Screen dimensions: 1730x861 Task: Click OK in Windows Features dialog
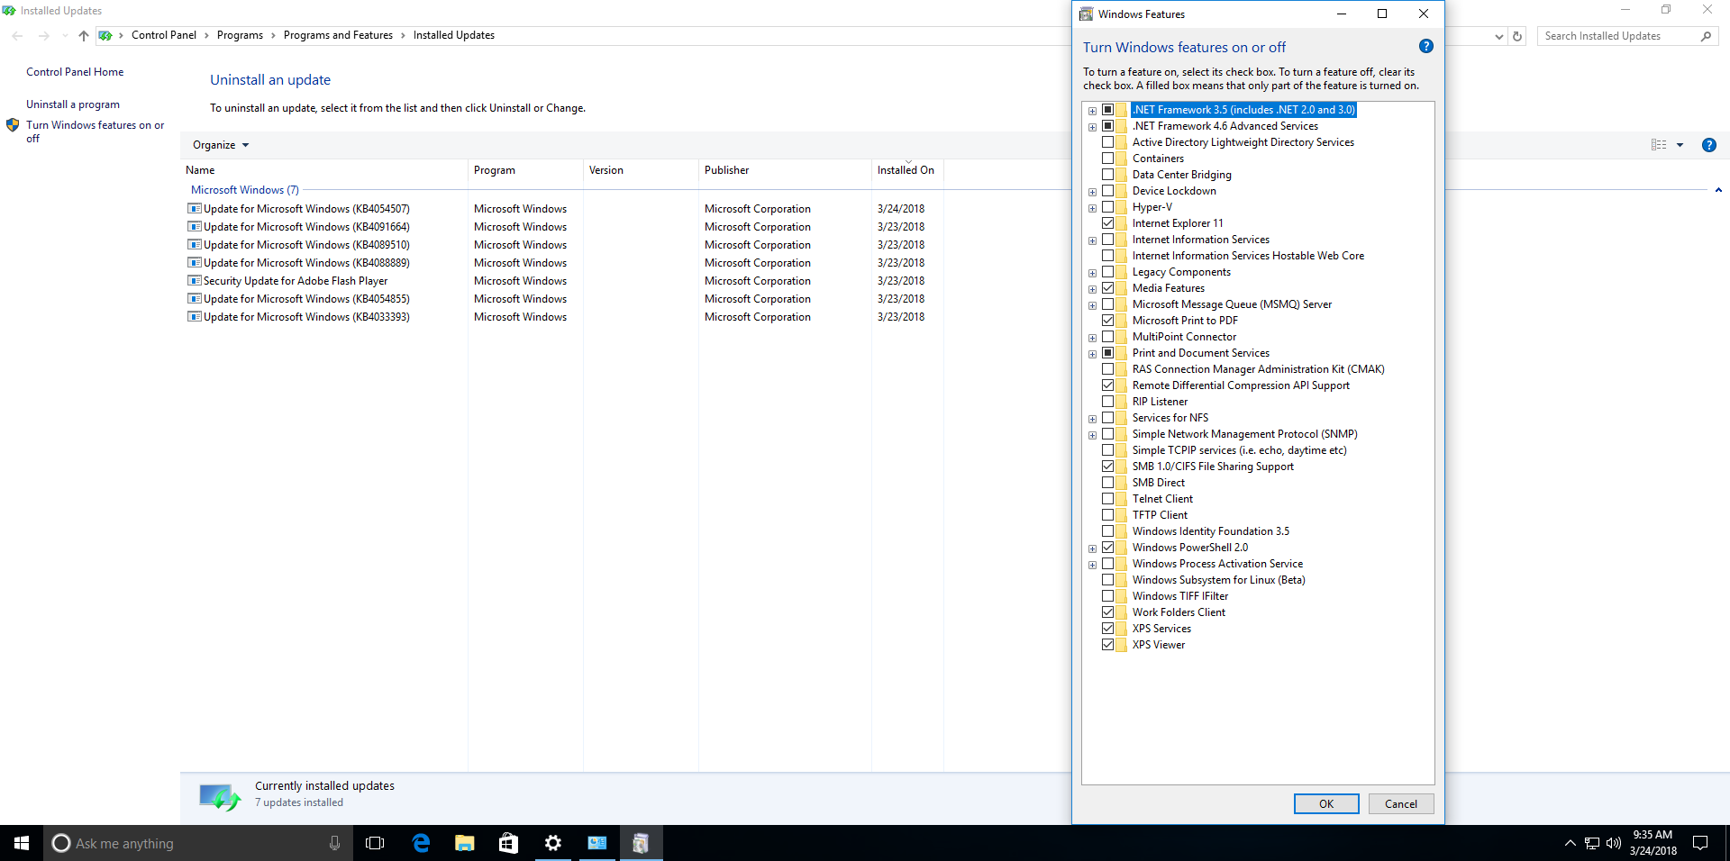[x=1326, y=804]
